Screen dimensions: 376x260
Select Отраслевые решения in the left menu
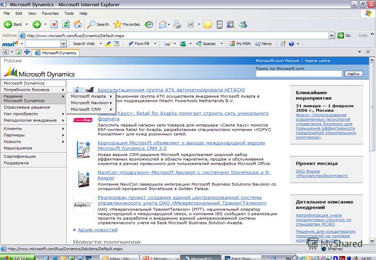tap(27, 107)
